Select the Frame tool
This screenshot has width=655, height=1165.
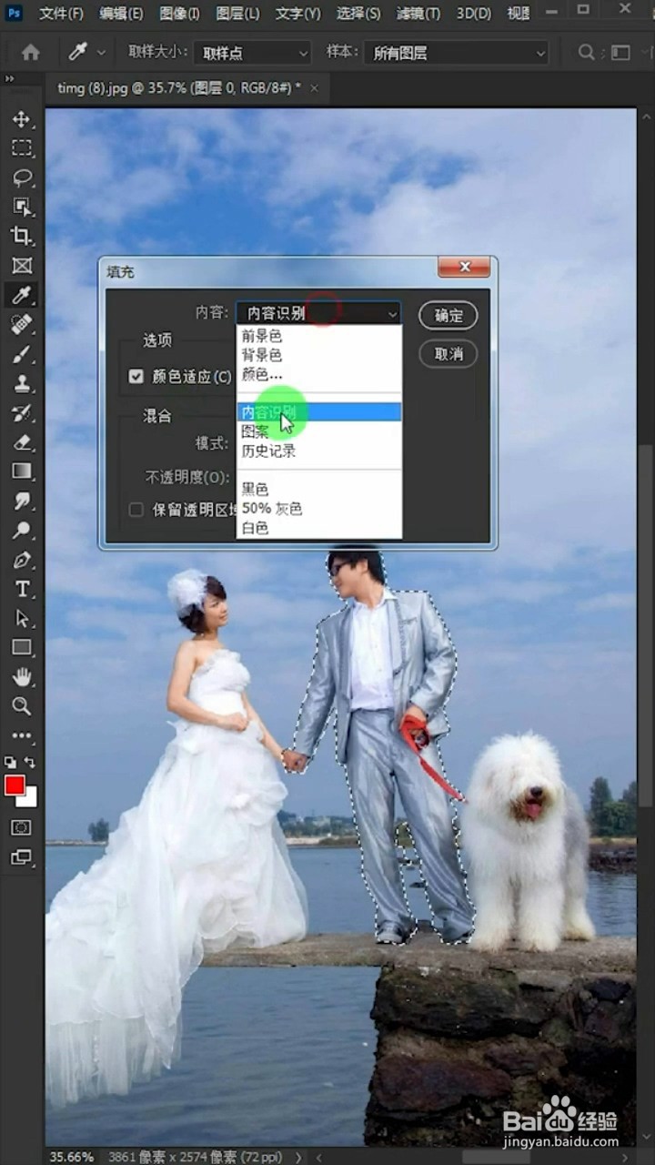coord(21,265)
